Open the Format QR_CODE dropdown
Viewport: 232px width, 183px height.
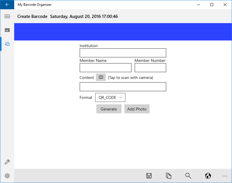[110, 97]
